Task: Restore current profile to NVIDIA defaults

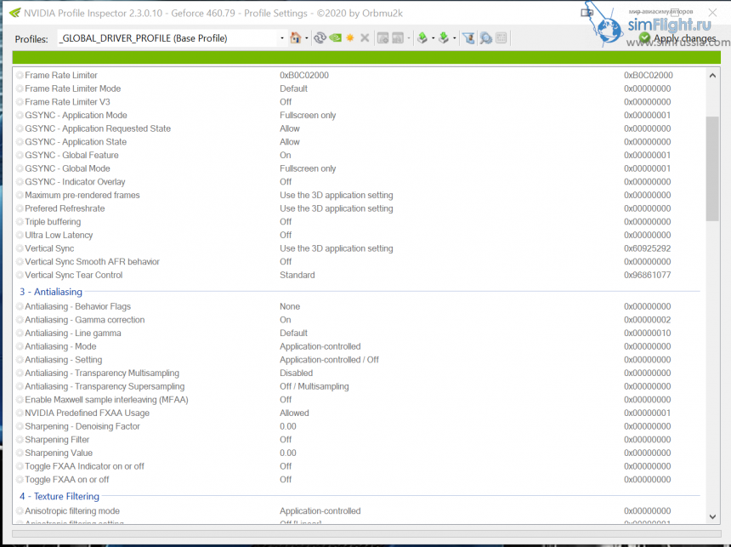Action: 296,37
